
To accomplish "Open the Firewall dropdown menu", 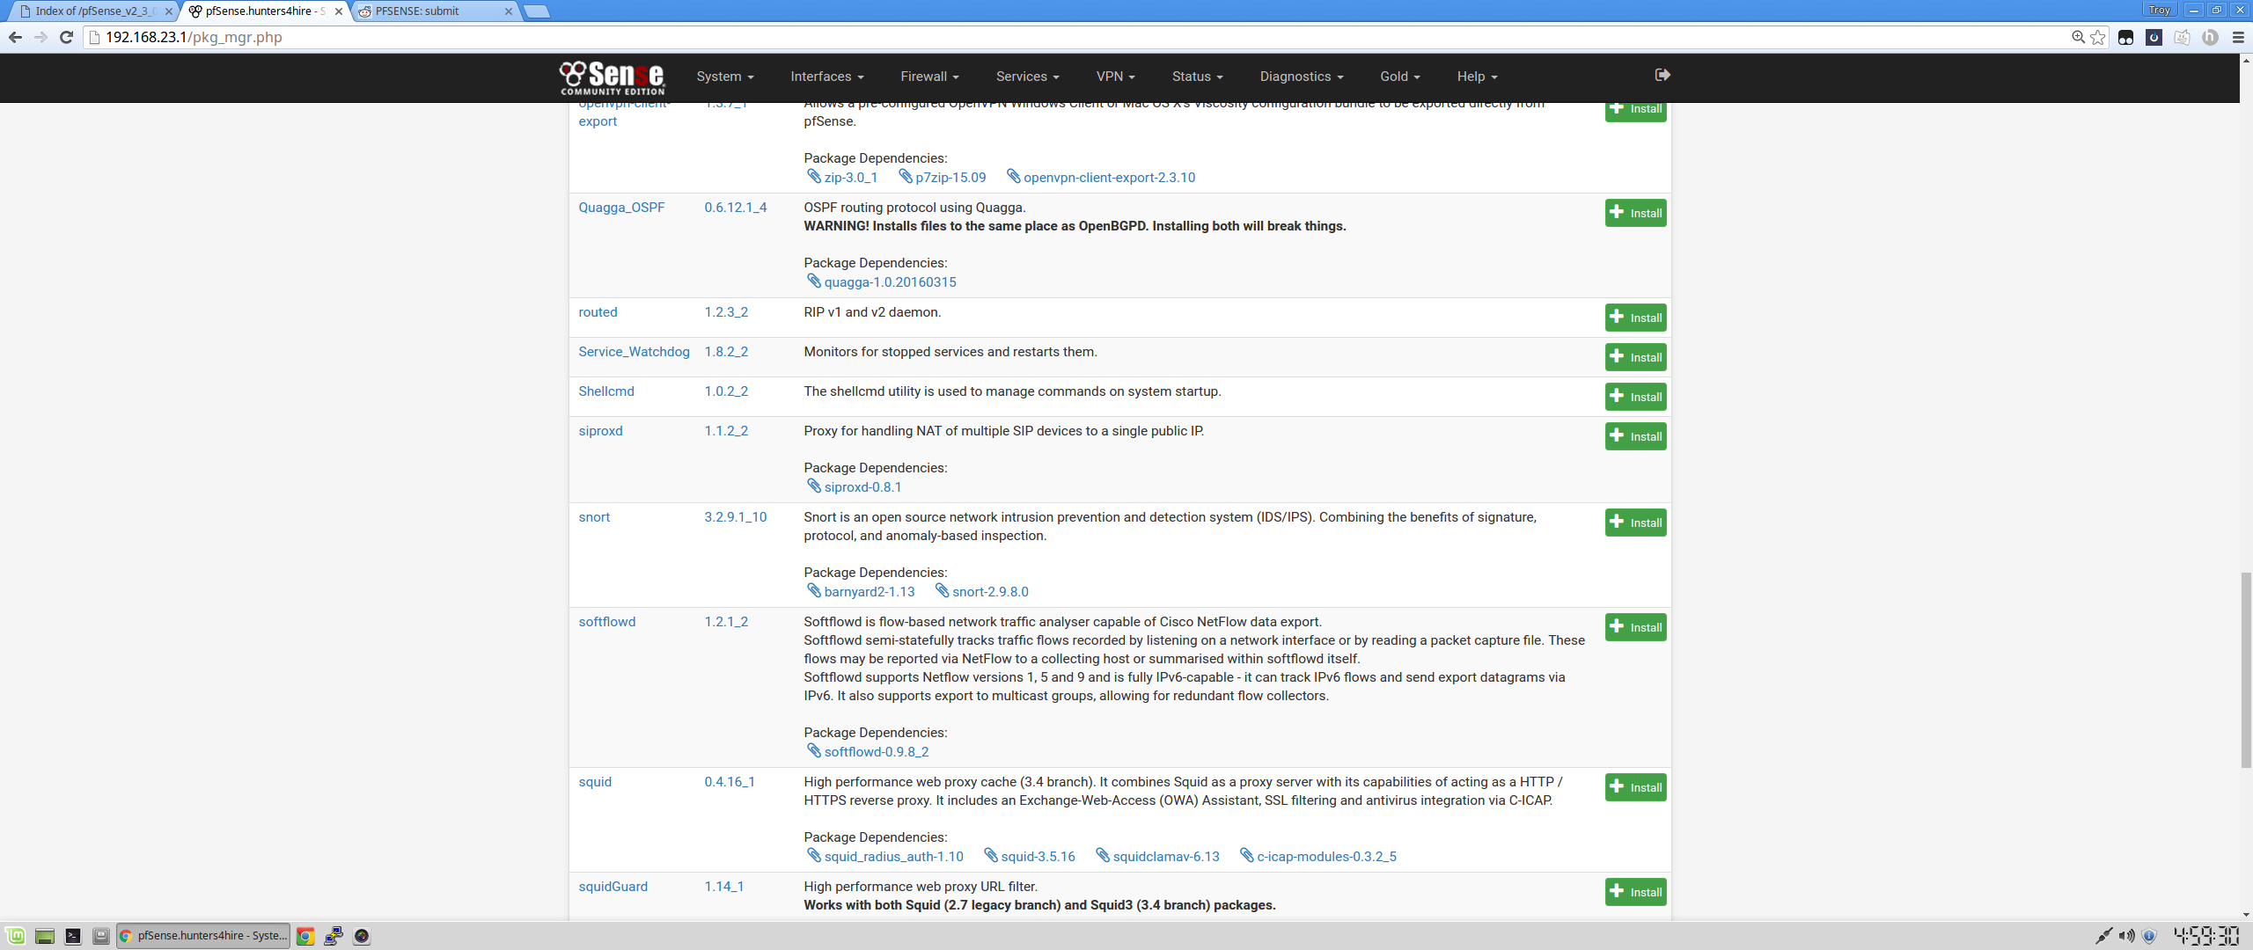I will coord(928,77).
